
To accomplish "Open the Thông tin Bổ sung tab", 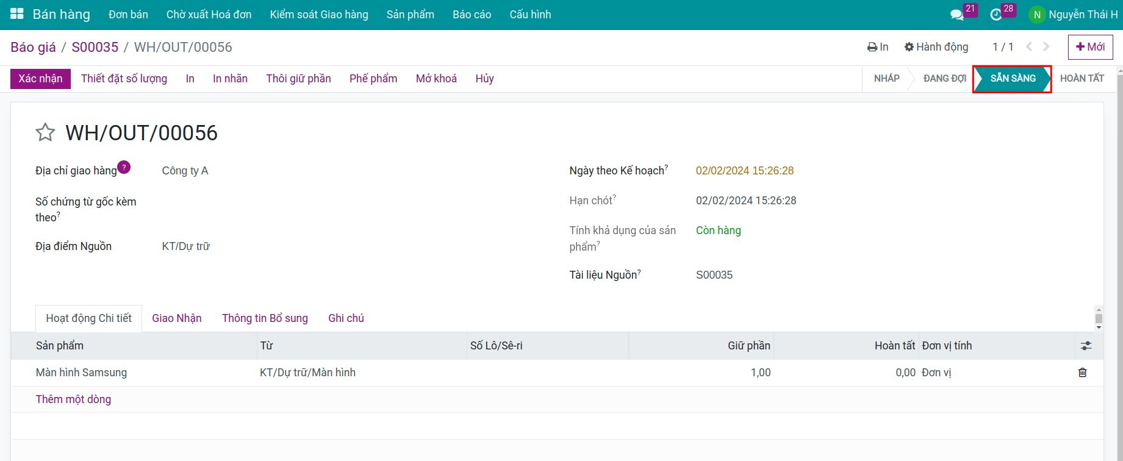I will tap(265, 318).
